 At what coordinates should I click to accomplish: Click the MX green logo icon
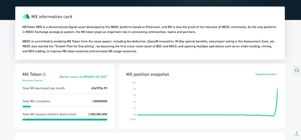coord(26,16)
